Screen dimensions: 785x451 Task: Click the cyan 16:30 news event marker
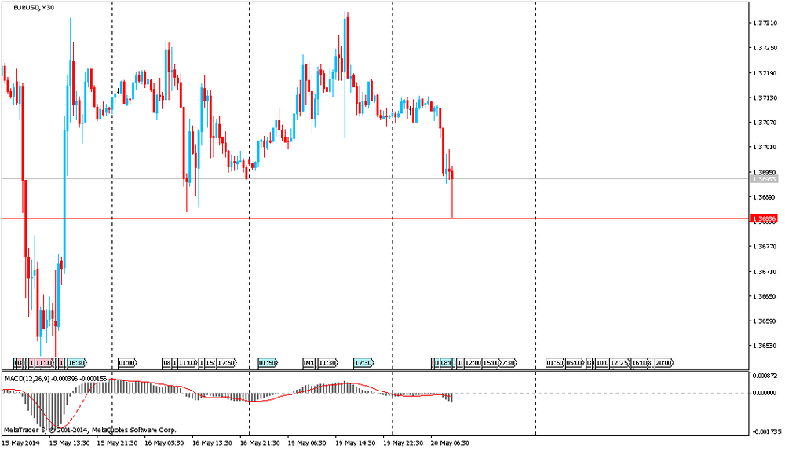coord(76,363)
